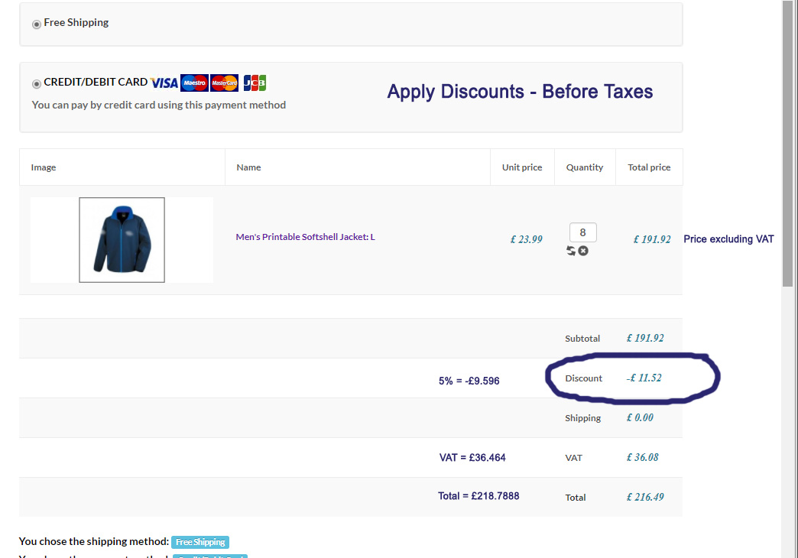
Task: Open Men's Printable Softshell Jacket link
Action: [x=305, y=237]
